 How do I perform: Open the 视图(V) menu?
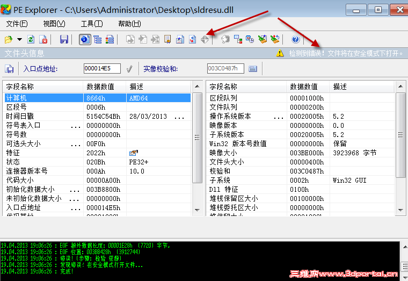(54, 24)
